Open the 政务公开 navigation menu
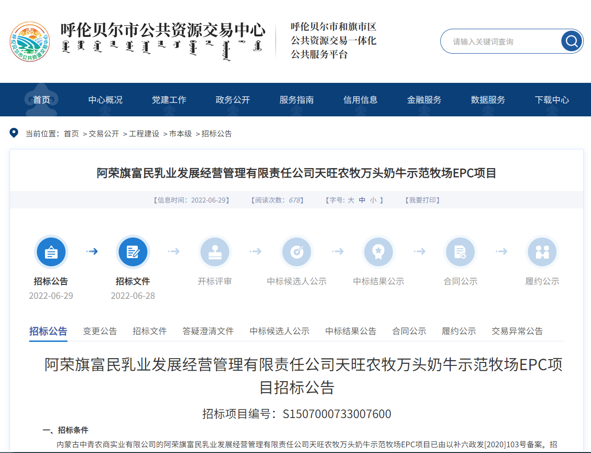Screen dimensions: 591x453 pos(233,100)
